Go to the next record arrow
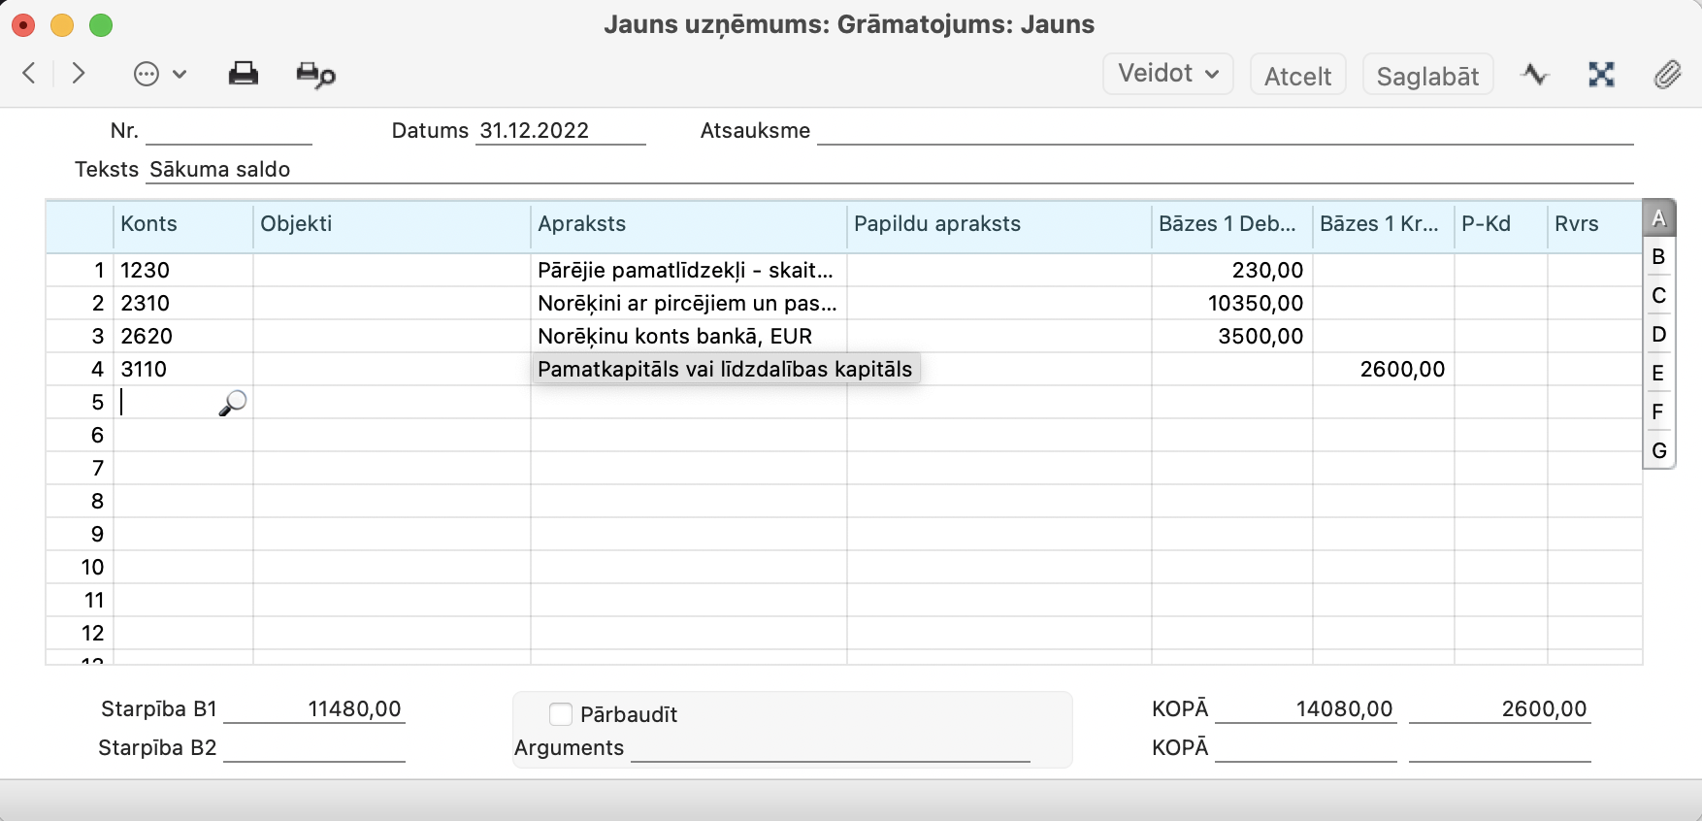 point(79,74)
